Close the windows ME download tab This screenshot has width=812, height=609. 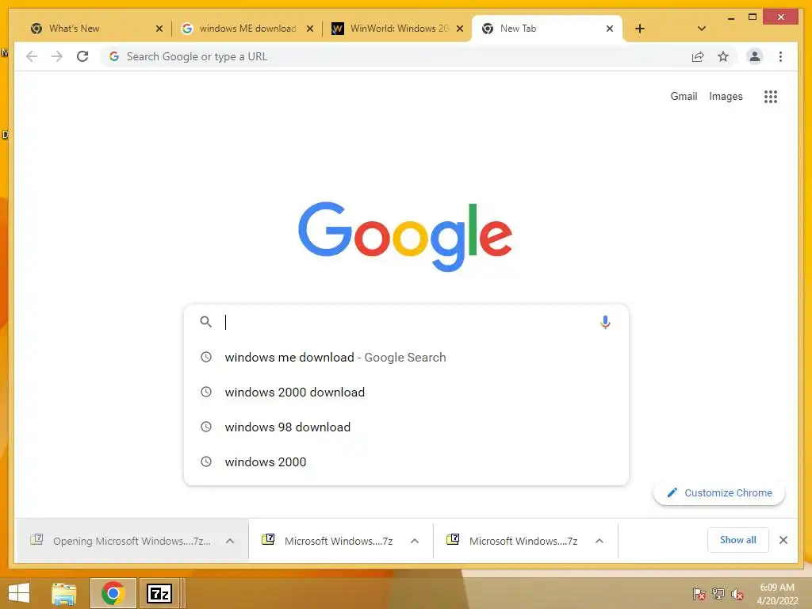(310, 29)
